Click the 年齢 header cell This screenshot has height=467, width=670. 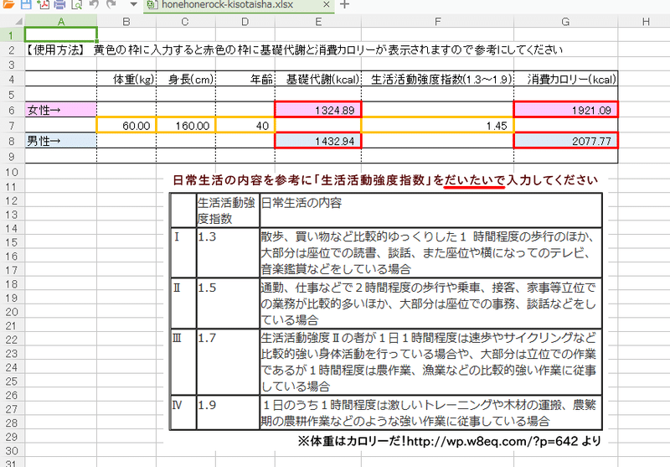coord(245,79)
